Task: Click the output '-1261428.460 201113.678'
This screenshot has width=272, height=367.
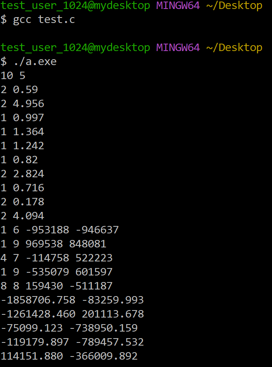Action: (x=72, y=314)
